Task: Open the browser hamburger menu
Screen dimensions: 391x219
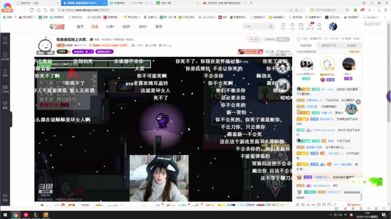Action: pos(386,10)
